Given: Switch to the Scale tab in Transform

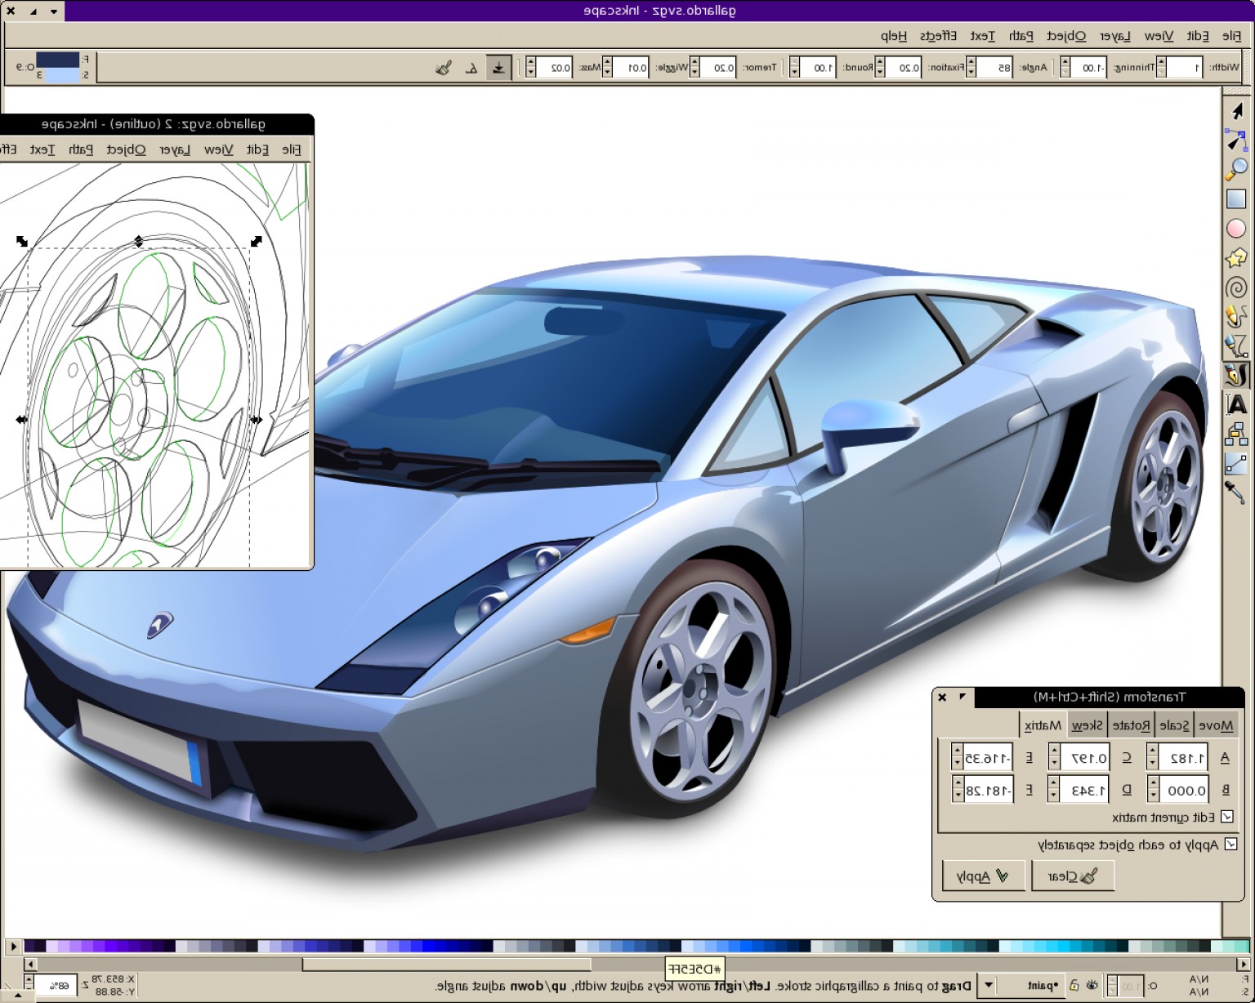Looking at the screenshot, I should 1174,725.
